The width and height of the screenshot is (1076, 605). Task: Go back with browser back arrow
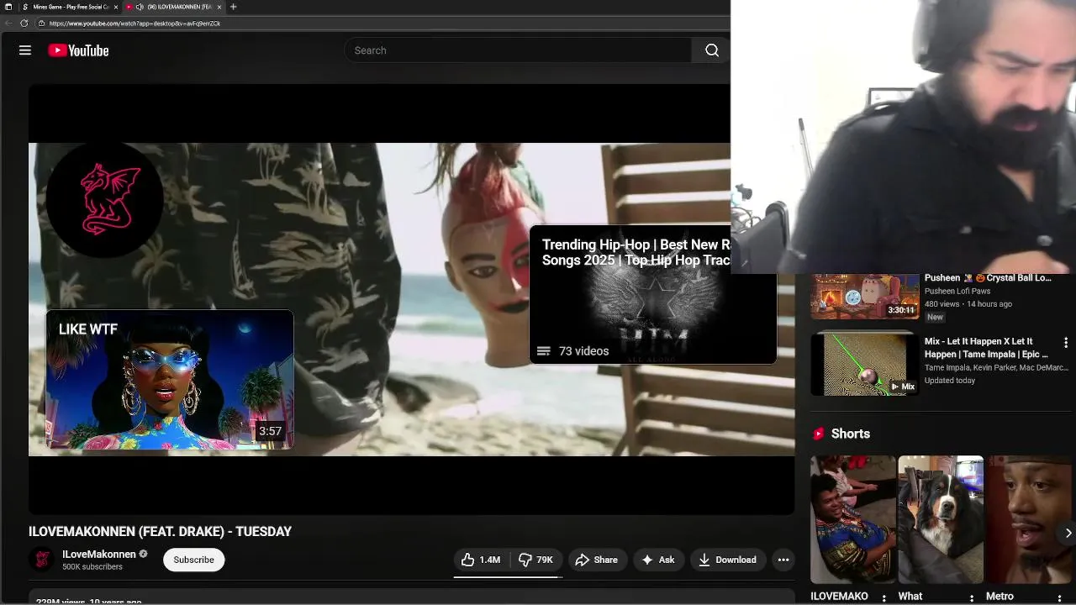click(x=8, y=24)
